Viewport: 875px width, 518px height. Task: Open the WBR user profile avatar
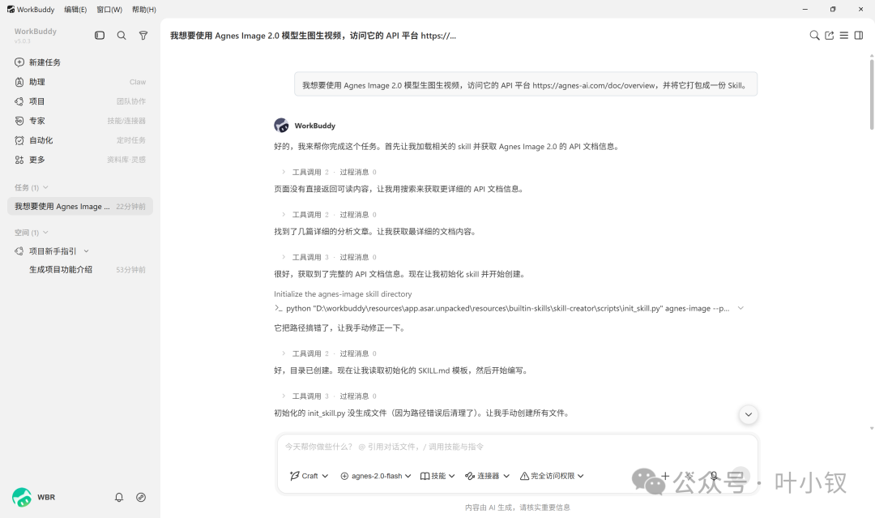(x=22, y=497)
